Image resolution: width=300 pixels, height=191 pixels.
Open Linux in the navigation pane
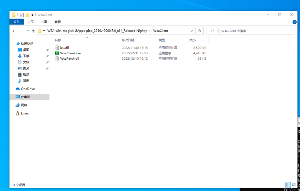tap(24, 113)
